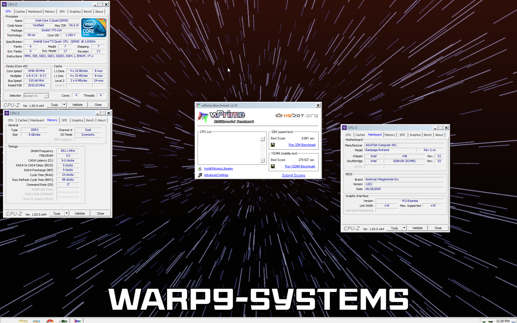This screenshot has width=517, height=323.
Task: Click the Chipset model value X48
Action: (x=404, y=156)
